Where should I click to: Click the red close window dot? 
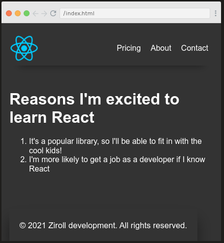click(x=9, y=13)
